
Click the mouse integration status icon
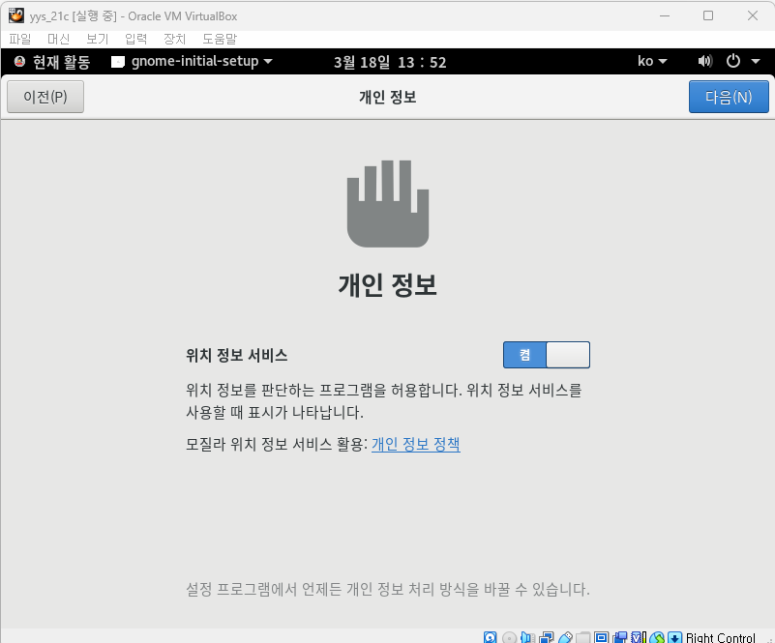click(x=656, y=638)
